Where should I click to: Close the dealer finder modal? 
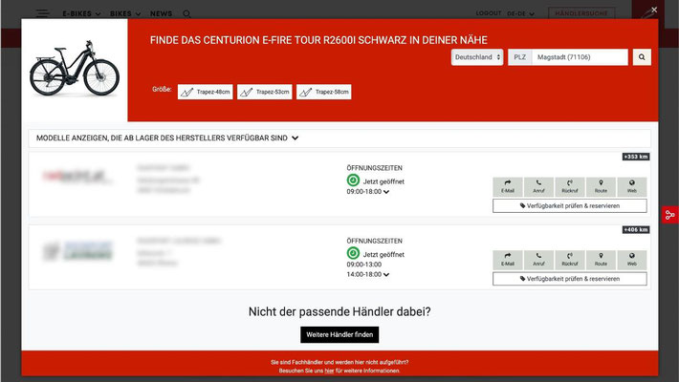pyautogui.click(x=654, y=10)
